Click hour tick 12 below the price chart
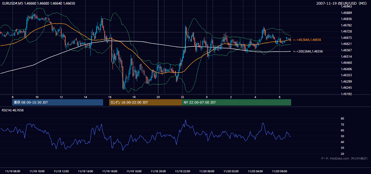 (61, 97)
